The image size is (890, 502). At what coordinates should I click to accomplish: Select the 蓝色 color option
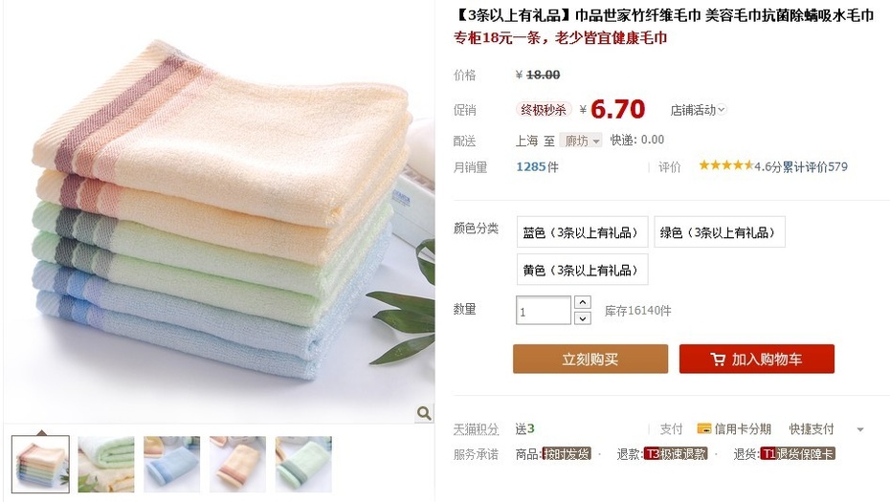[583, 232]
